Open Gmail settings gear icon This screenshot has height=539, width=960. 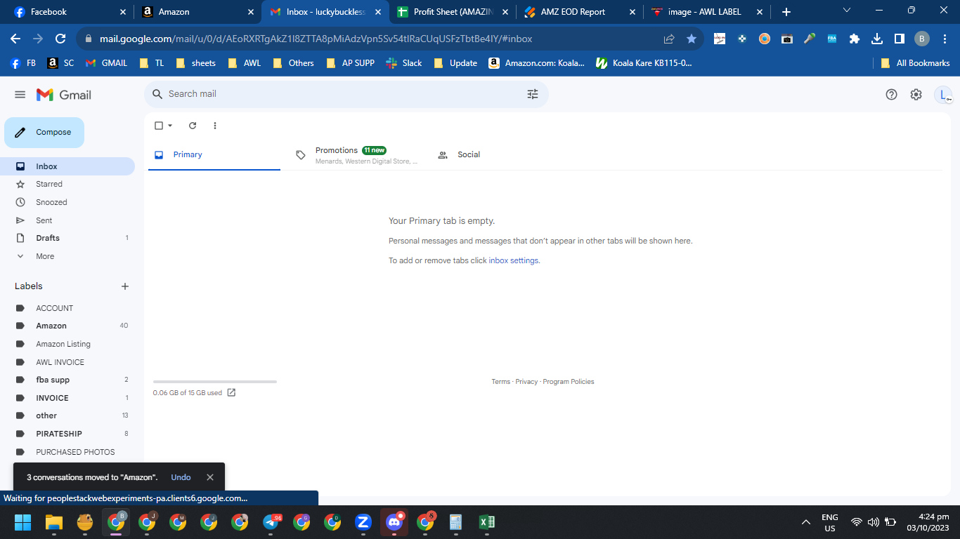[916, 95]
